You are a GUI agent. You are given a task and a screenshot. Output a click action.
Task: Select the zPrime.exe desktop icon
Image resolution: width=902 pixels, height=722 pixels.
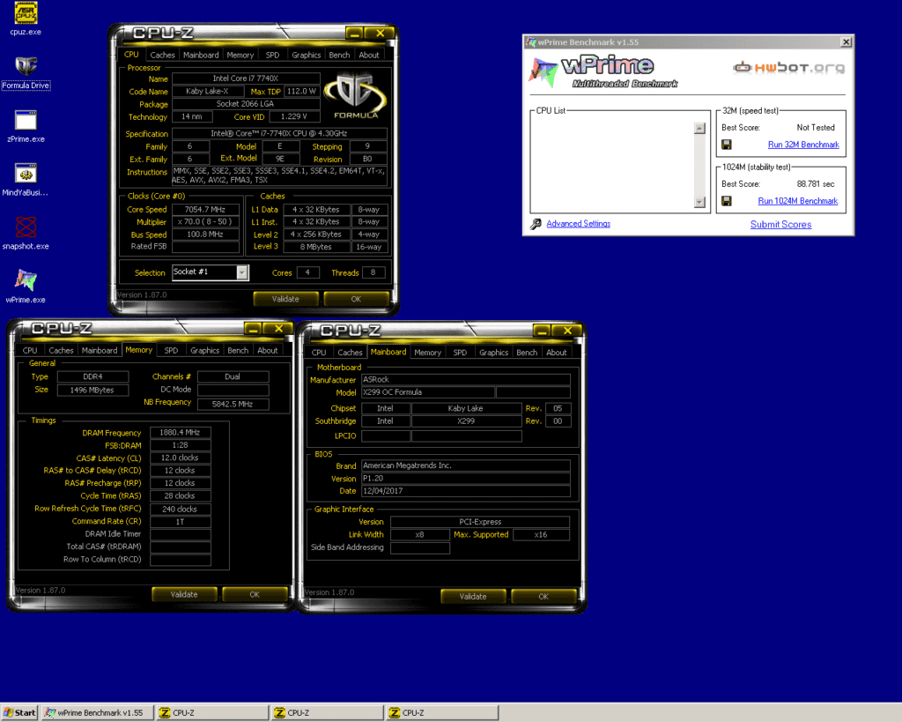[26, 126]
